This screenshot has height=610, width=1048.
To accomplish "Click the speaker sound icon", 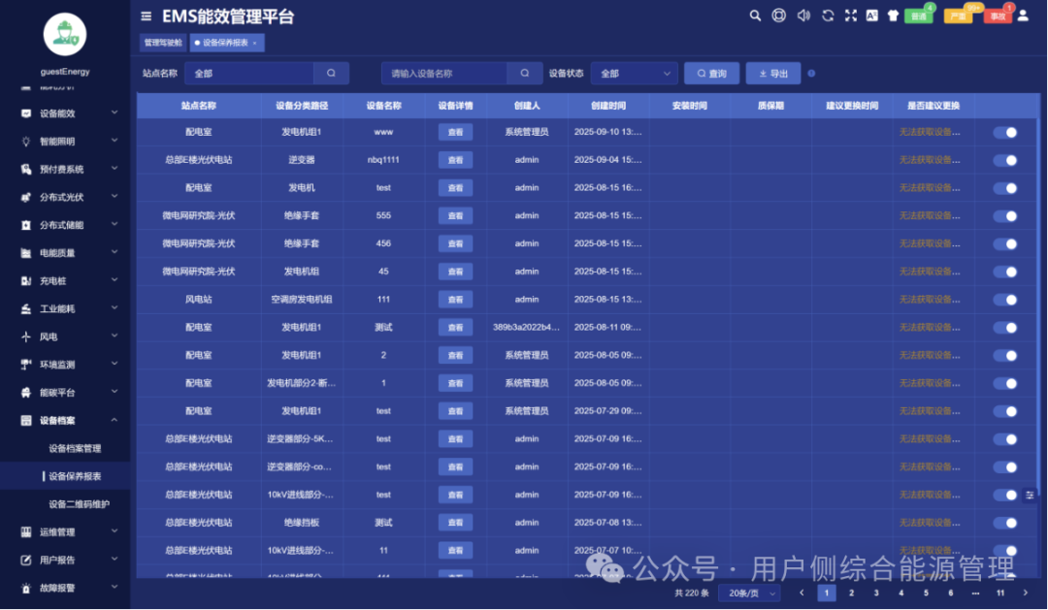I will click(x=803, y=16).
